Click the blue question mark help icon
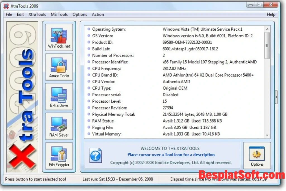 [x=96, y=155]
